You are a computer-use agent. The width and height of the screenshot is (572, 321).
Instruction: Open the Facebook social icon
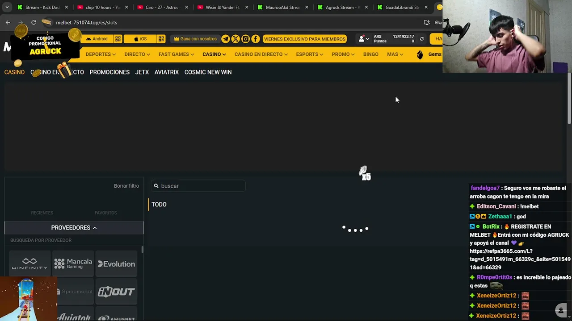(255, 39)
